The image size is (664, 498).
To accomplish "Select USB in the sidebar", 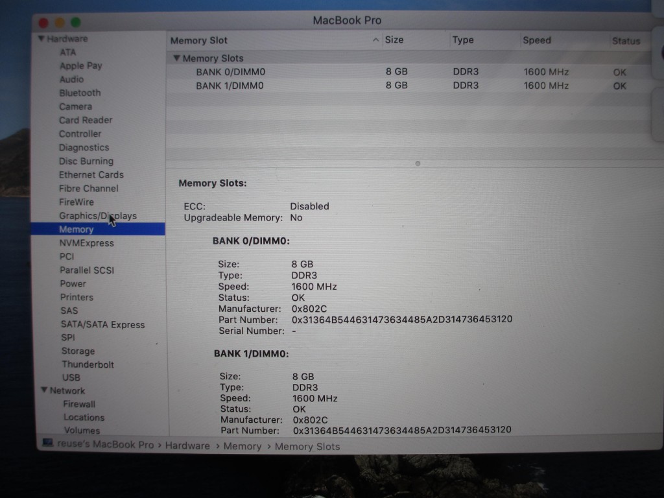I will [71, 377].
